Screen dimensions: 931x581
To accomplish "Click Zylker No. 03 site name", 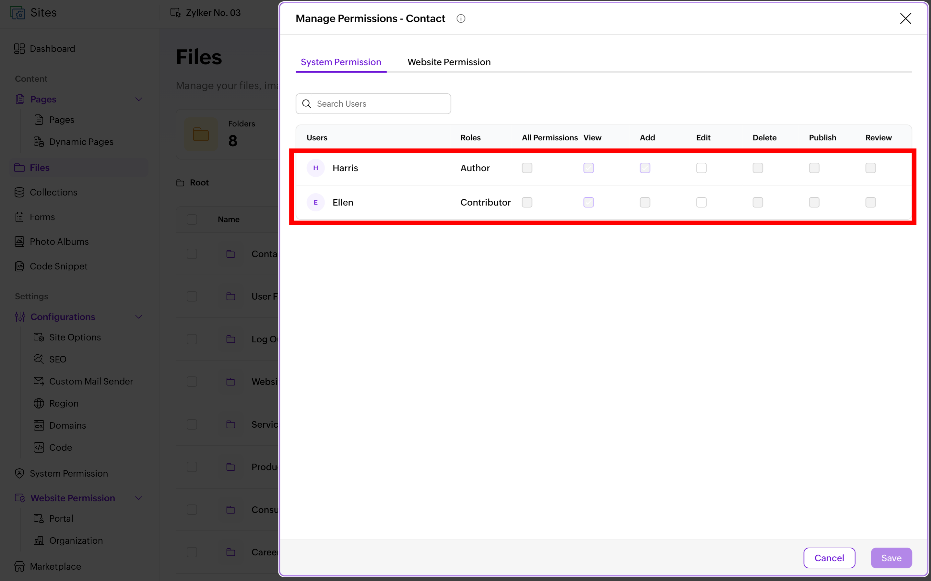I will pyautogui.click(x=213, y=13).
